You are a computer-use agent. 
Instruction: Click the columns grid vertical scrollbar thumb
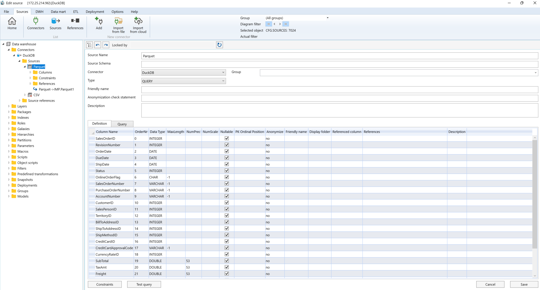[535, 194]
